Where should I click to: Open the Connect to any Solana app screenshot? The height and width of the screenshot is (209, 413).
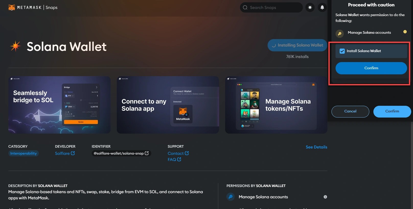tap(168, 105)
